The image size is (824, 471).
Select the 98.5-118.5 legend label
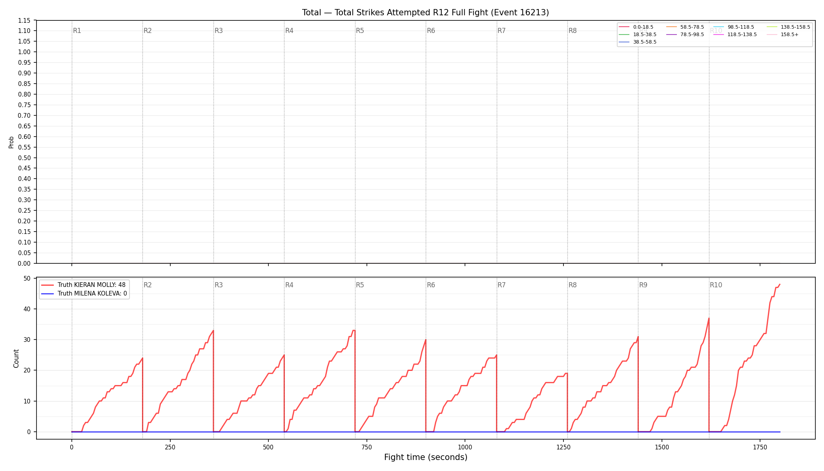tap(741, 27)
